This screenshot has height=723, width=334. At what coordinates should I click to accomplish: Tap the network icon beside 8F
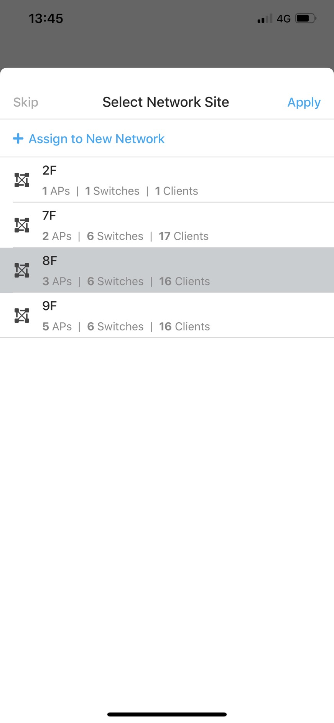pos(22,271)
